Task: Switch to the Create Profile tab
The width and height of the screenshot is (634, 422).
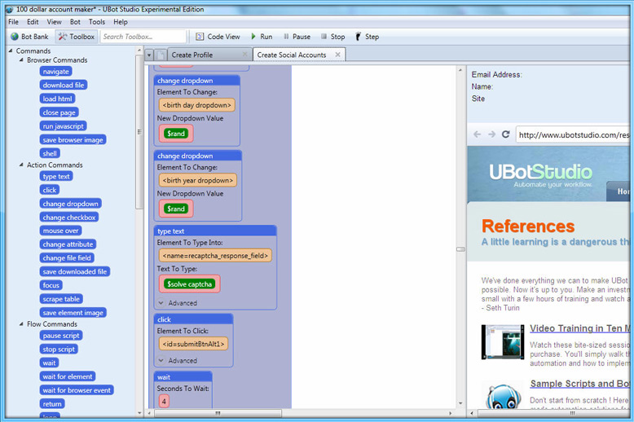Action: point(192,55)
